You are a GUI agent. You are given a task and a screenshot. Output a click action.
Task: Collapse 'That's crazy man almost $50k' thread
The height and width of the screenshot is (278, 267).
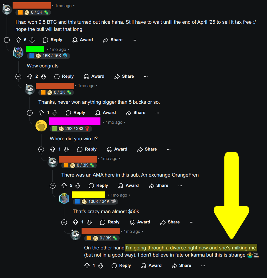[64, 222]
